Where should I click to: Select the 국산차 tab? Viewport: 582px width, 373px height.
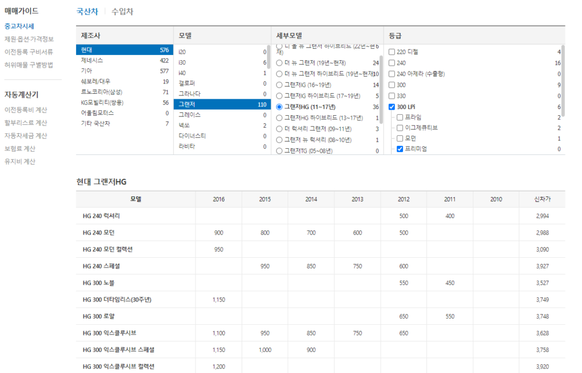click(x=87, y=11)
